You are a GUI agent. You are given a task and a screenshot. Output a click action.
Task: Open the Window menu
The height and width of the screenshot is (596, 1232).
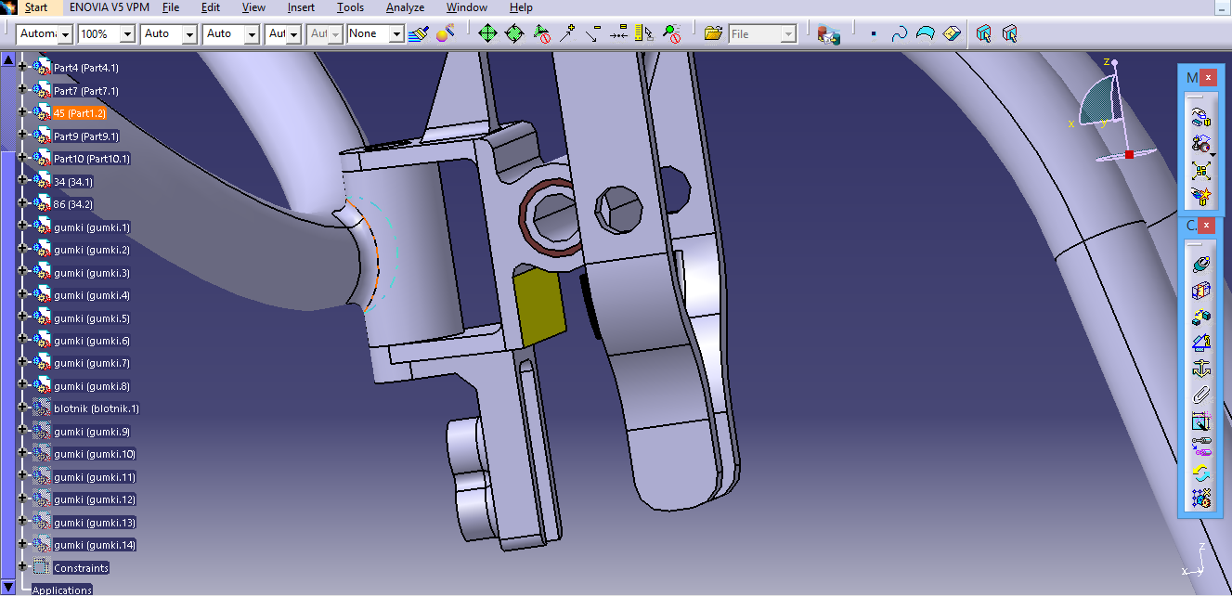click(x=467, y=7)
